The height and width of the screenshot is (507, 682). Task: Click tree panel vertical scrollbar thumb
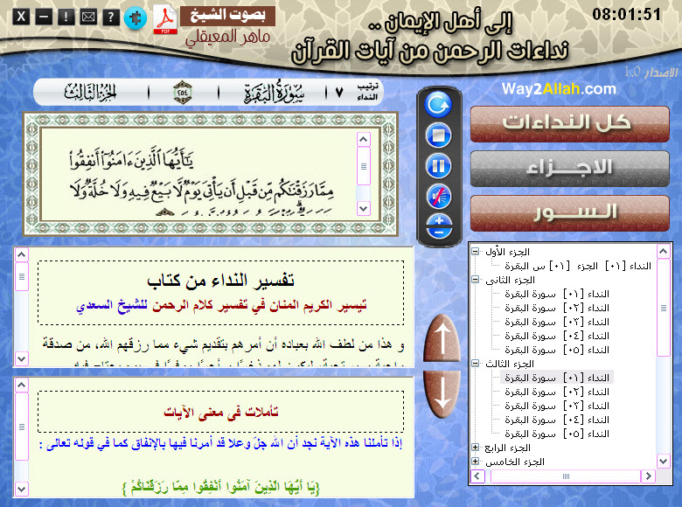pos(664,308)
